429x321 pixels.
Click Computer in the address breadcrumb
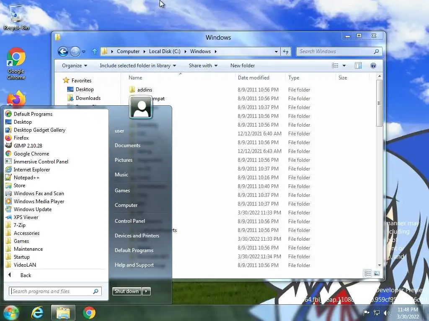128,51
